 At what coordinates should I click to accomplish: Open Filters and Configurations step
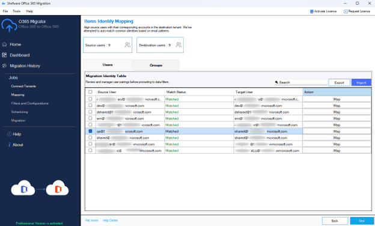tap(29, 103)
